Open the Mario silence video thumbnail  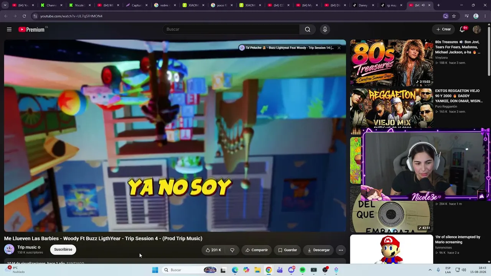pyautogui.click(x=391, y=249)
